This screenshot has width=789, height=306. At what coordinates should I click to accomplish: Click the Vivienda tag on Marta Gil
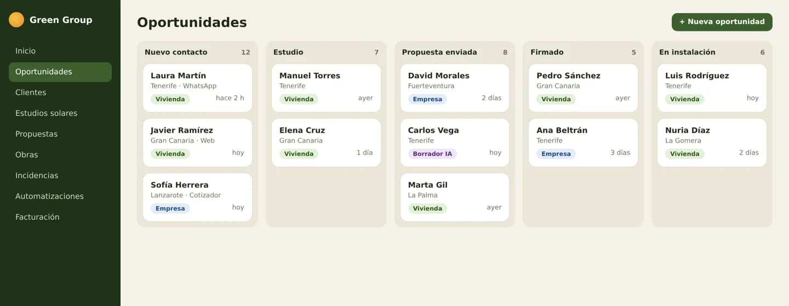[427, 208]
